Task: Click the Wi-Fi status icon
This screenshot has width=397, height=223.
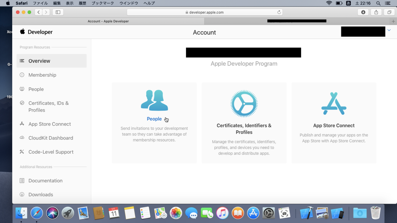Action: point(329,3)
